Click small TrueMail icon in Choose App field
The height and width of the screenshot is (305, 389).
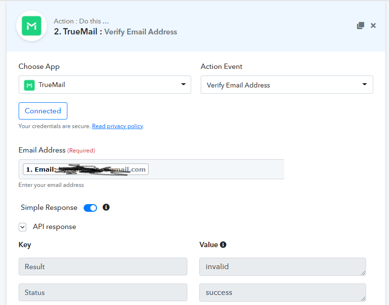[x=30, y=85]
